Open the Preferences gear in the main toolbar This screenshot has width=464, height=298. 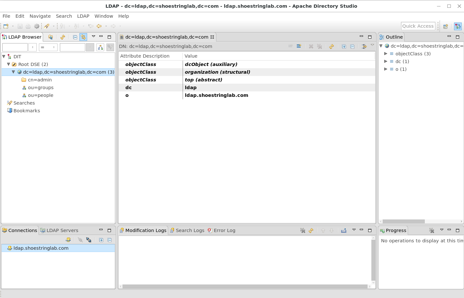click(37, 26)
